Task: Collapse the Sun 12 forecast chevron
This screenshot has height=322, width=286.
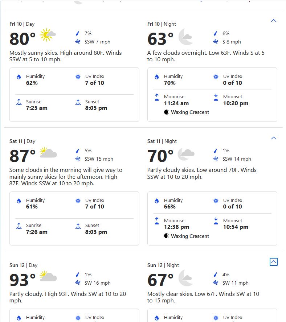Action: 274,262
